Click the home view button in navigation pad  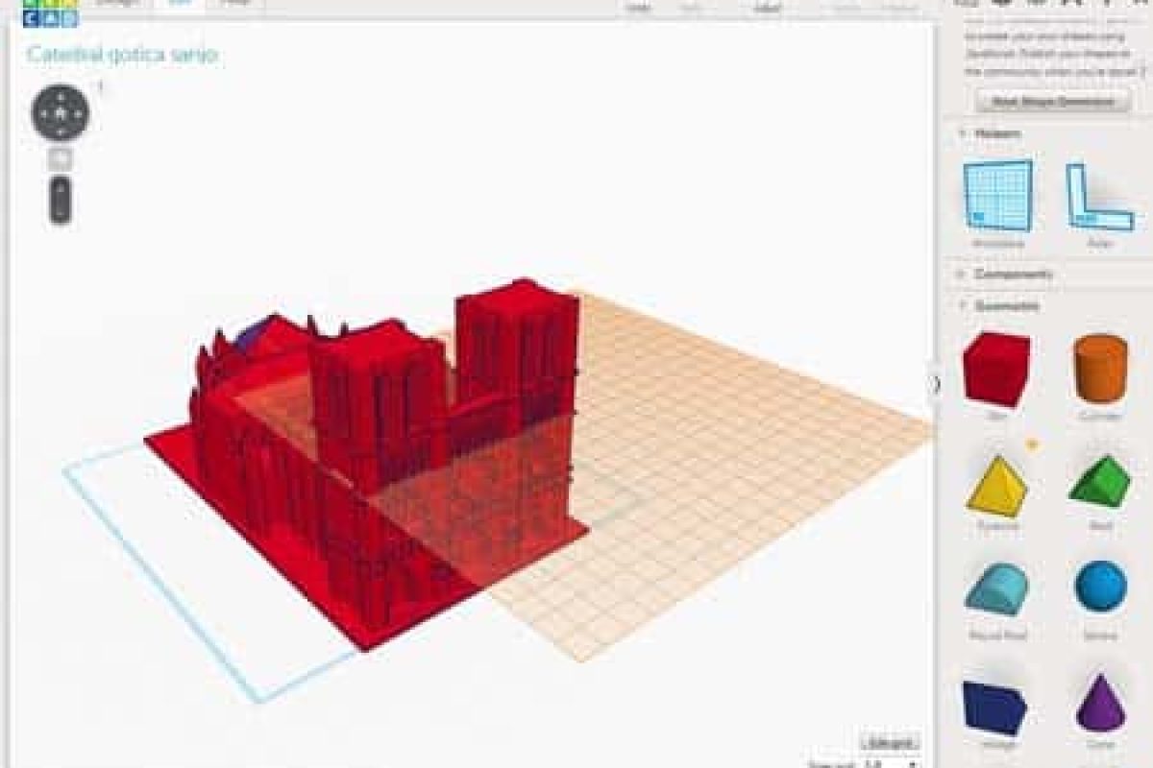point(61,113)
